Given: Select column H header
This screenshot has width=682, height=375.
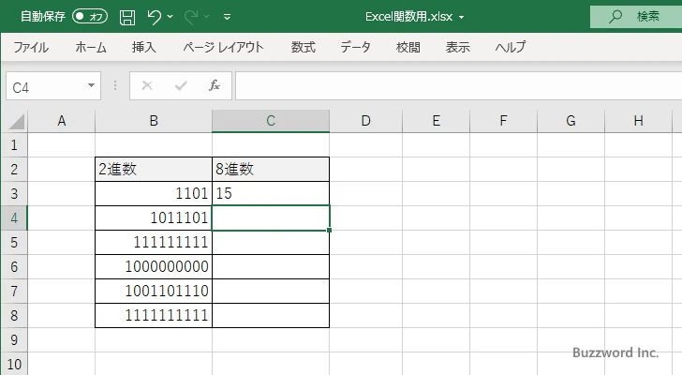Looking at the screenshot, I should coord(638,121).
